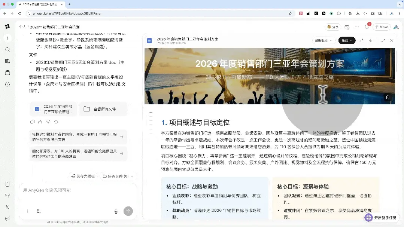Copy the AI response using the copy icon
404x227 pixels.
pyautogui.click(x=32, y=121)
